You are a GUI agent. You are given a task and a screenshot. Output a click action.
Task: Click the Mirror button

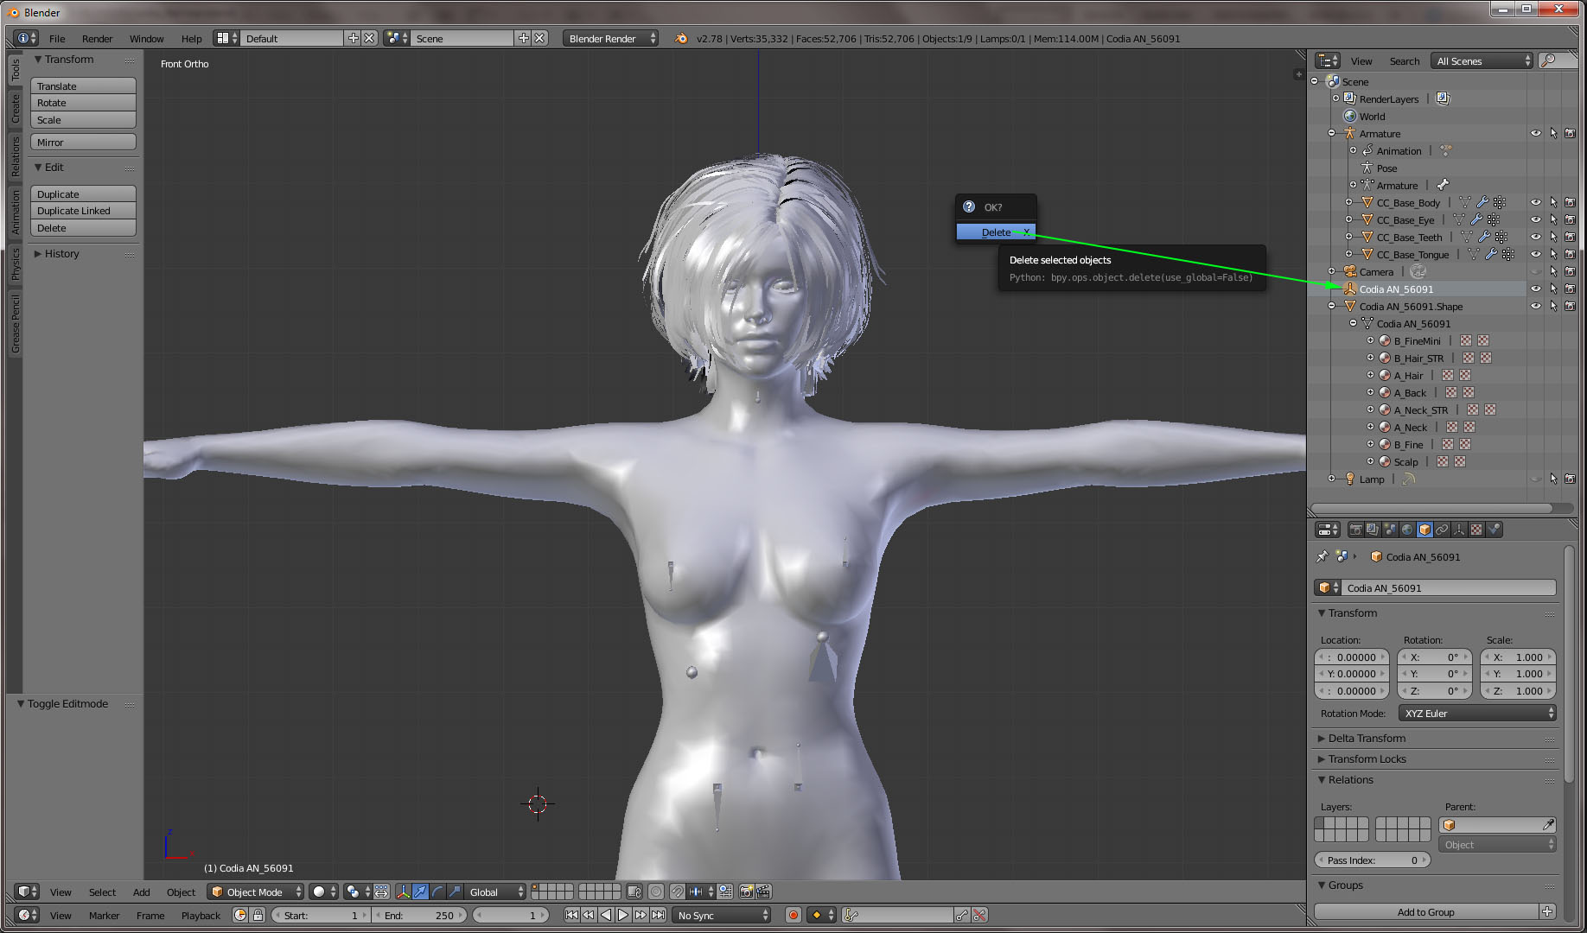pos(83,142)
